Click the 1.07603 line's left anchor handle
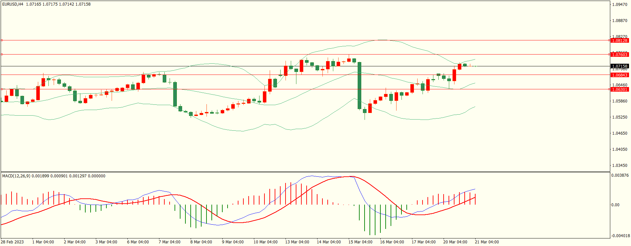The width and height of the screenshot is (631, 246). coord(2,55)
